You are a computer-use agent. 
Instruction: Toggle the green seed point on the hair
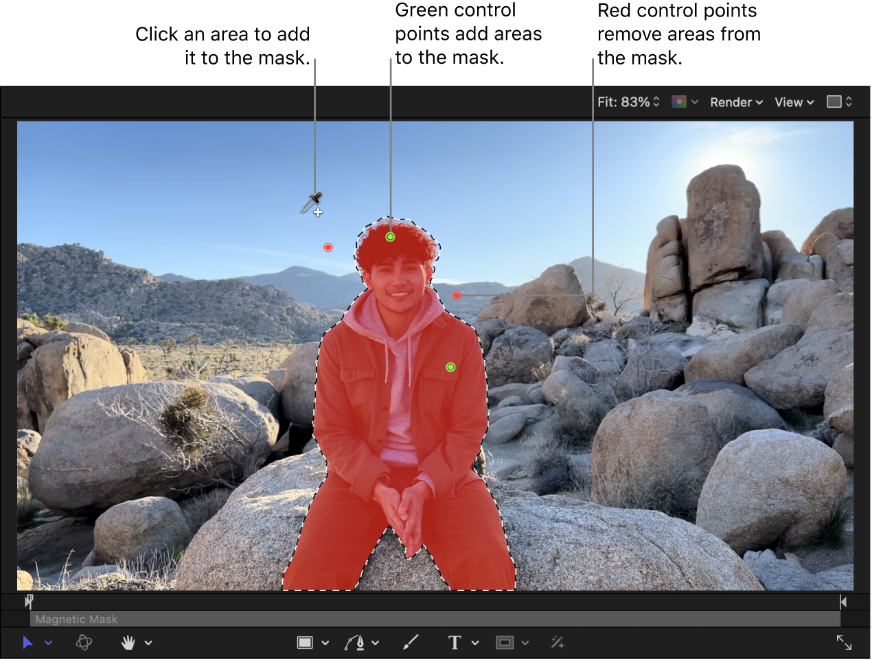(390, 237)
